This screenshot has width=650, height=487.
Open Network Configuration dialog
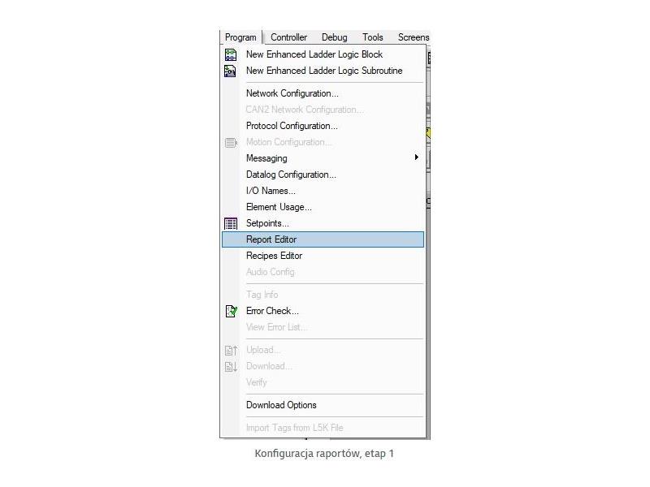point(323,93)
